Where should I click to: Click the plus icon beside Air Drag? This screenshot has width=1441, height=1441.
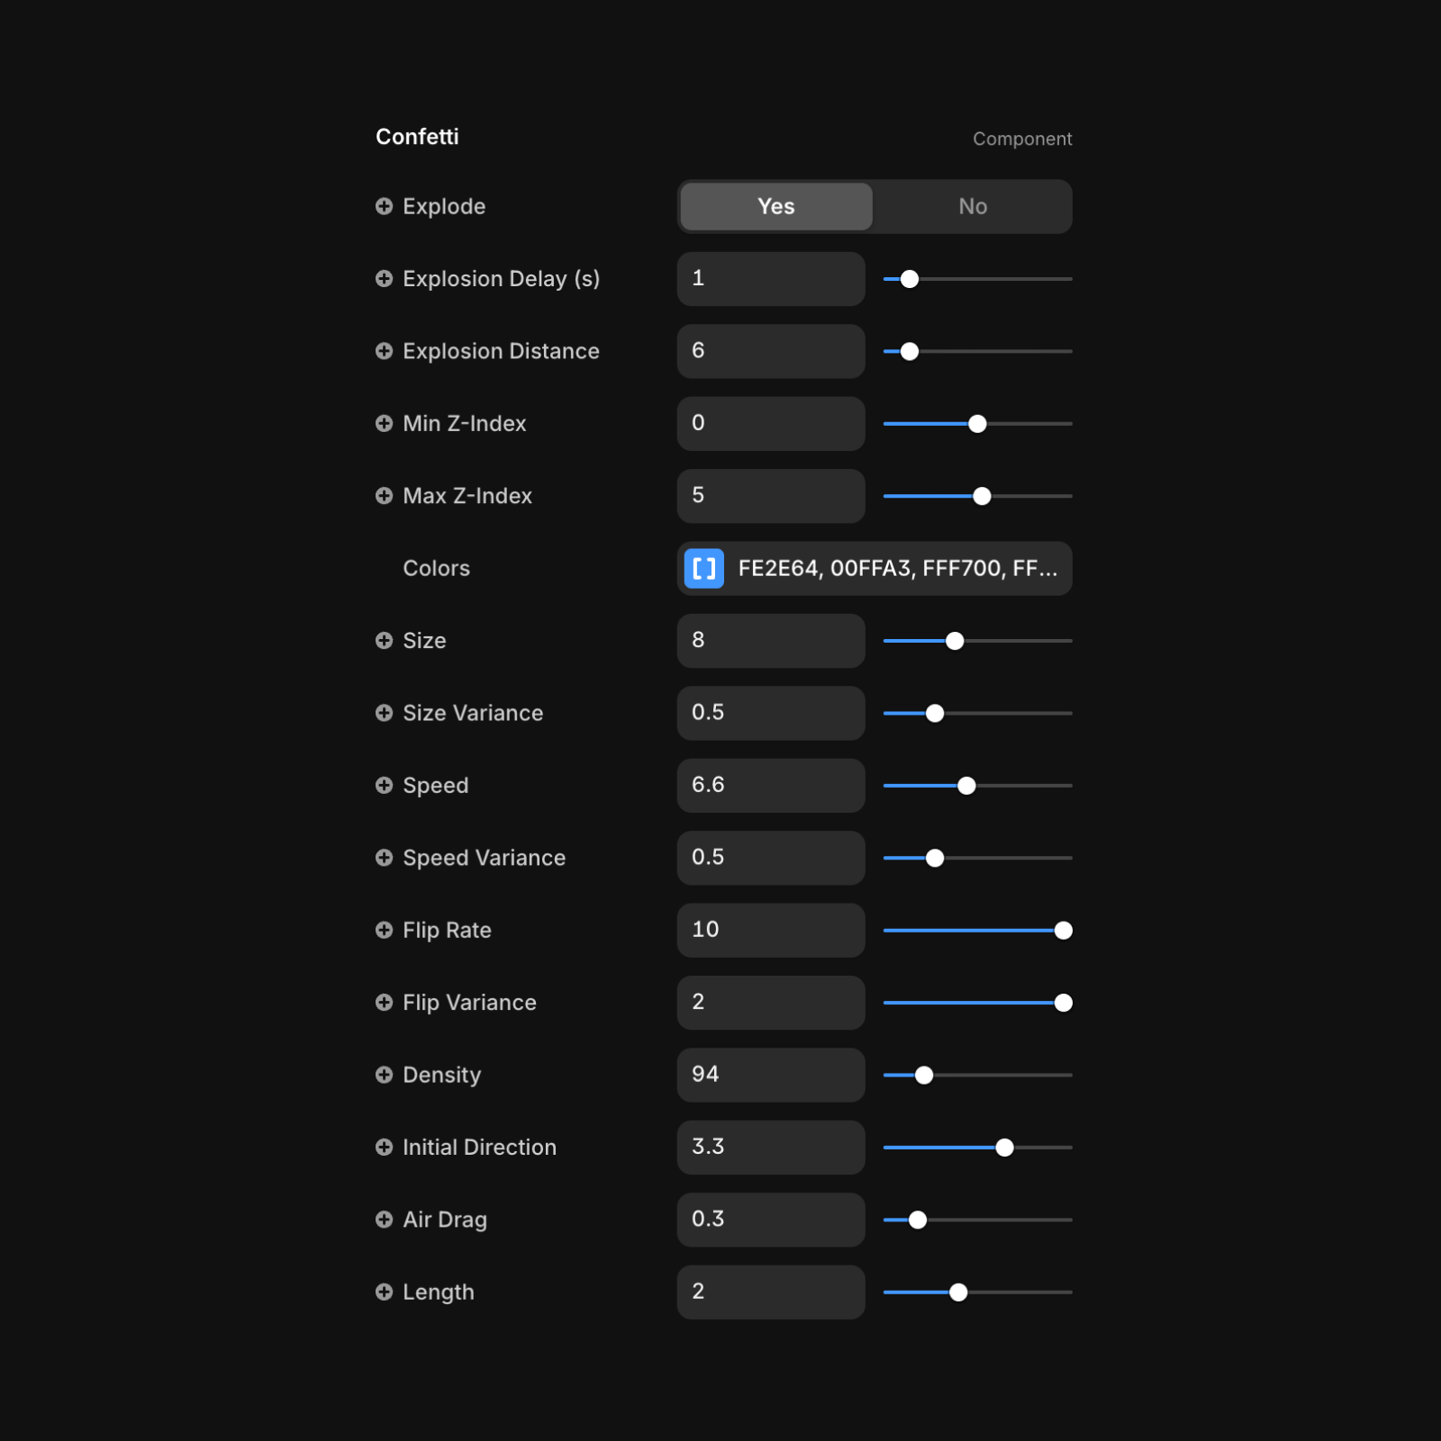(384, 1220)
